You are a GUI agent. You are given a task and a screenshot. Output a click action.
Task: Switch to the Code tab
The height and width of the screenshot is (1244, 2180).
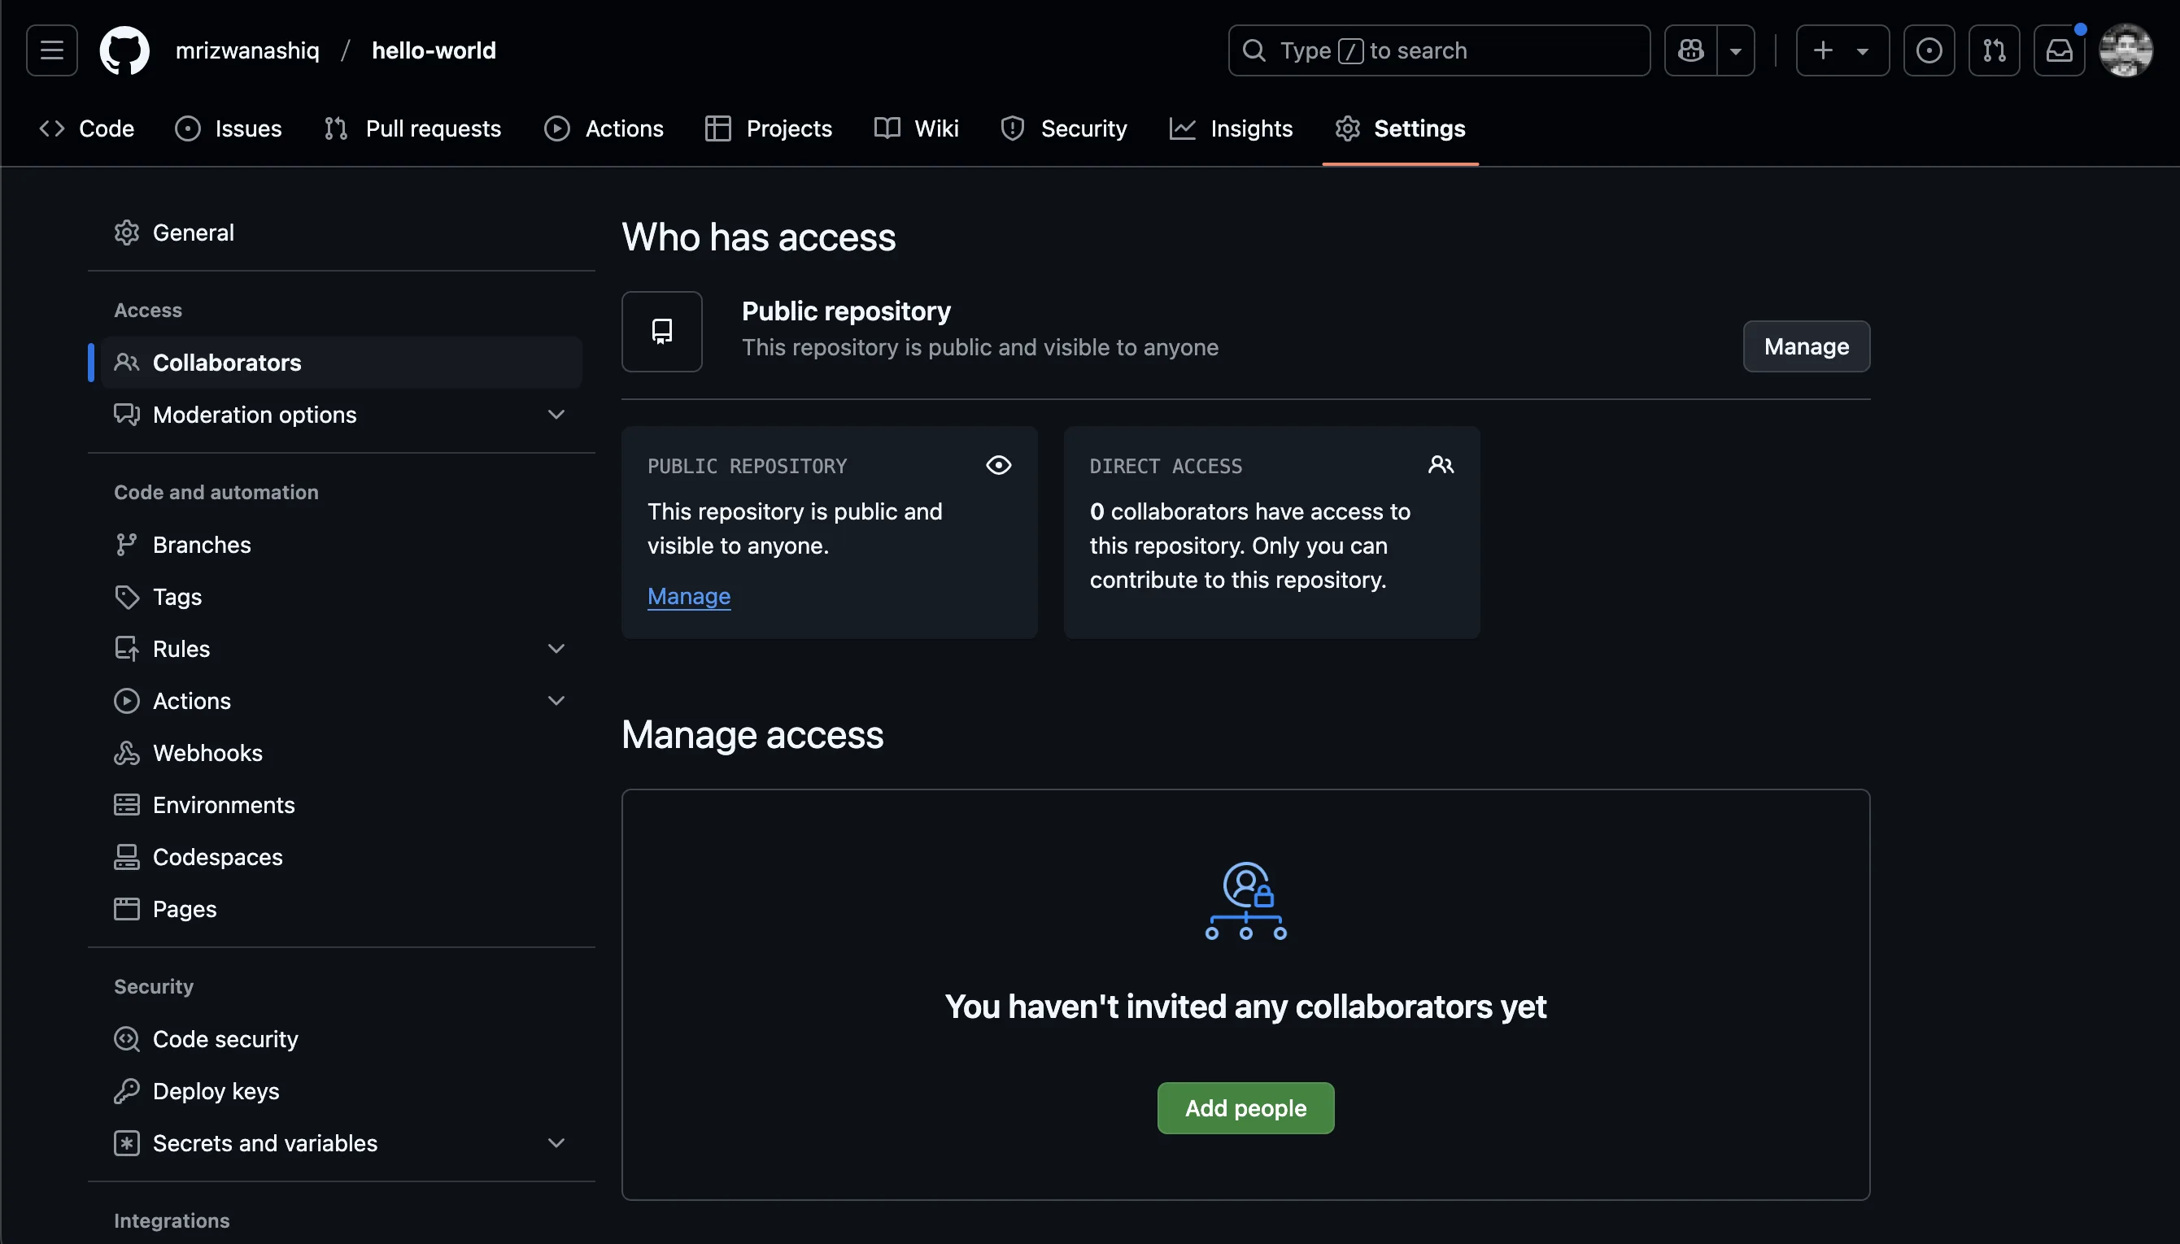(x=87, y=128)
